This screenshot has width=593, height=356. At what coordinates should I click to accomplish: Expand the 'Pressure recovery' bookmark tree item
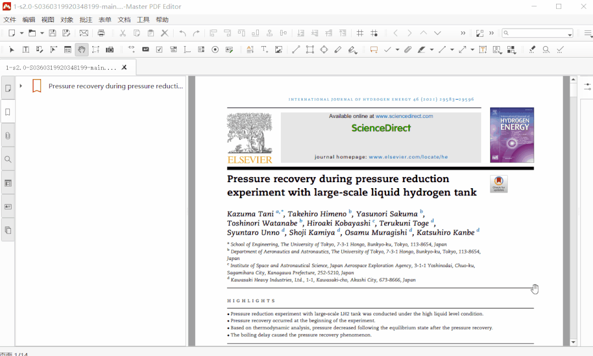pyautogui.click(x=21, y=86)
